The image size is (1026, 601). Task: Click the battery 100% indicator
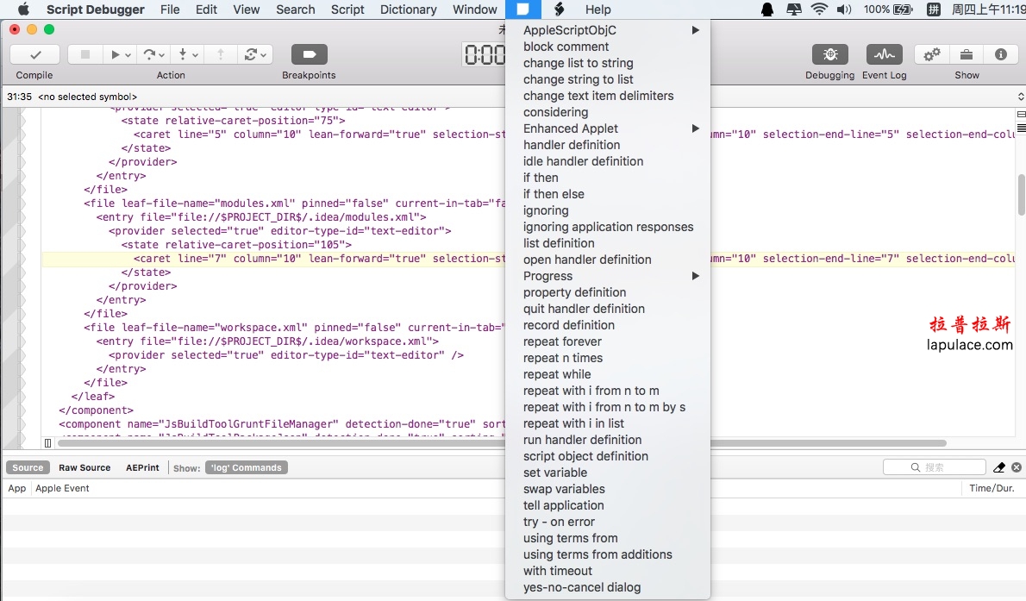click(888, 9)
